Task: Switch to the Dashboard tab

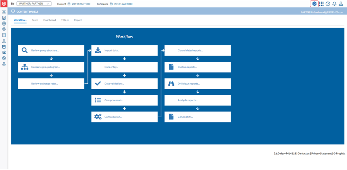Action: 50,20
